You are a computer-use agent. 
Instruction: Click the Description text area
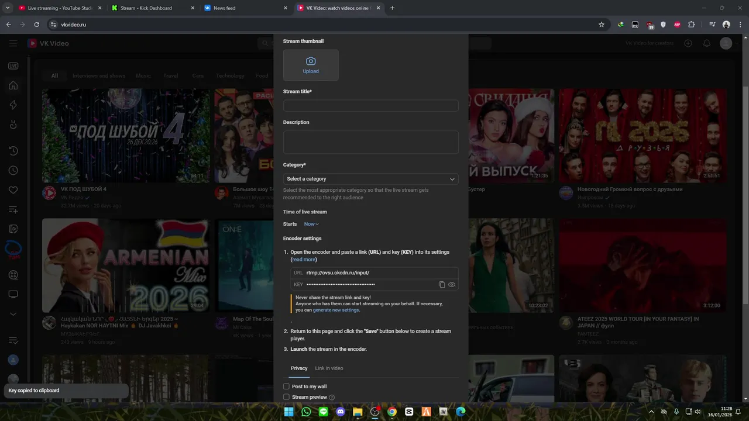click(370, 142)
